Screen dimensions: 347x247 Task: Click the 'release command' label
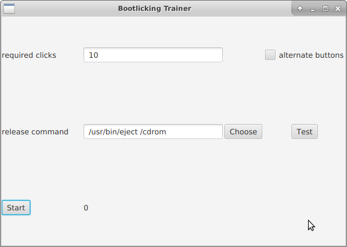pos(35,132)
